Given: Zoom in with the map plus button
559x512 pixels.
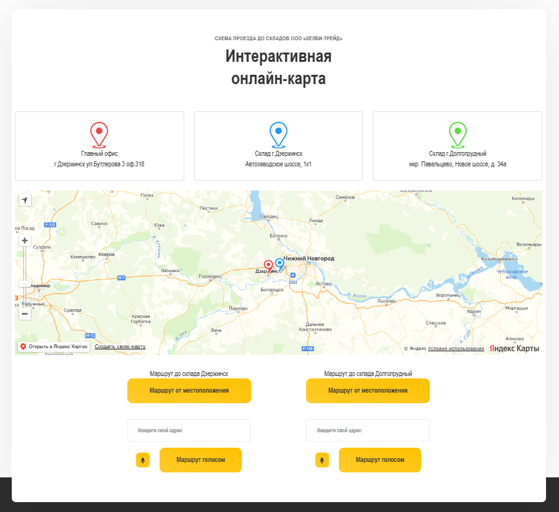Looking at the screenshot, I should click(x=25, y=241).
